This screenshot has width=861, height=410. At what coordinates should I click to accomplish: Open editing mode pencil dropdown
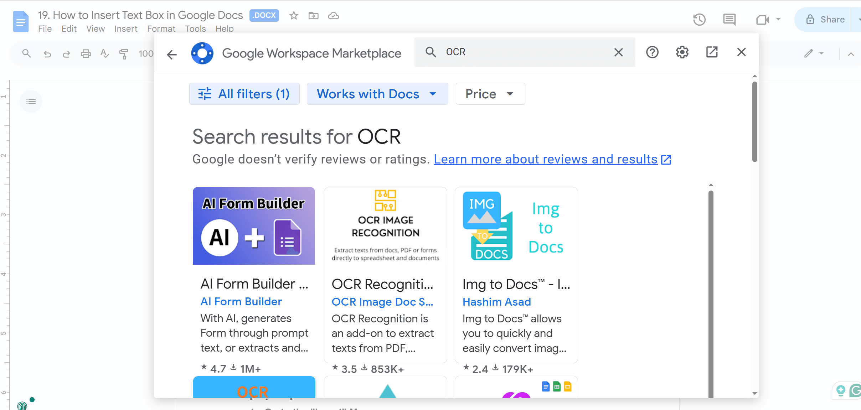pyautogui.click(x=814, y=54)
